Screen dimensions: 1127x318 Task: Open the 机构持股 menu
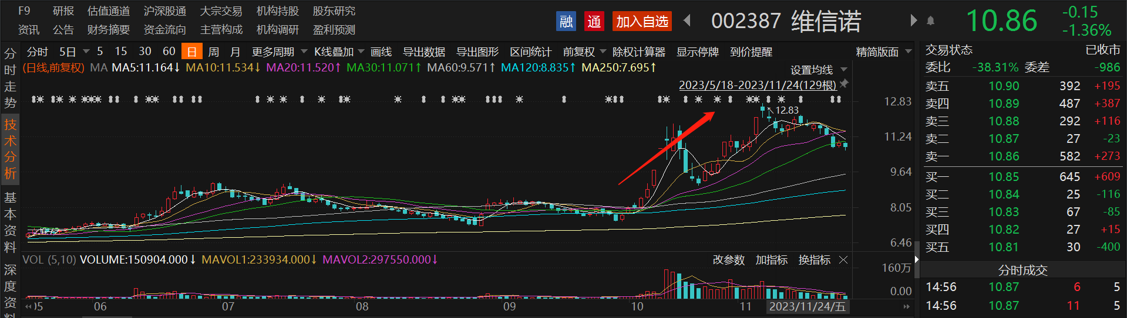pyautogui.click(x=278, y=11)
